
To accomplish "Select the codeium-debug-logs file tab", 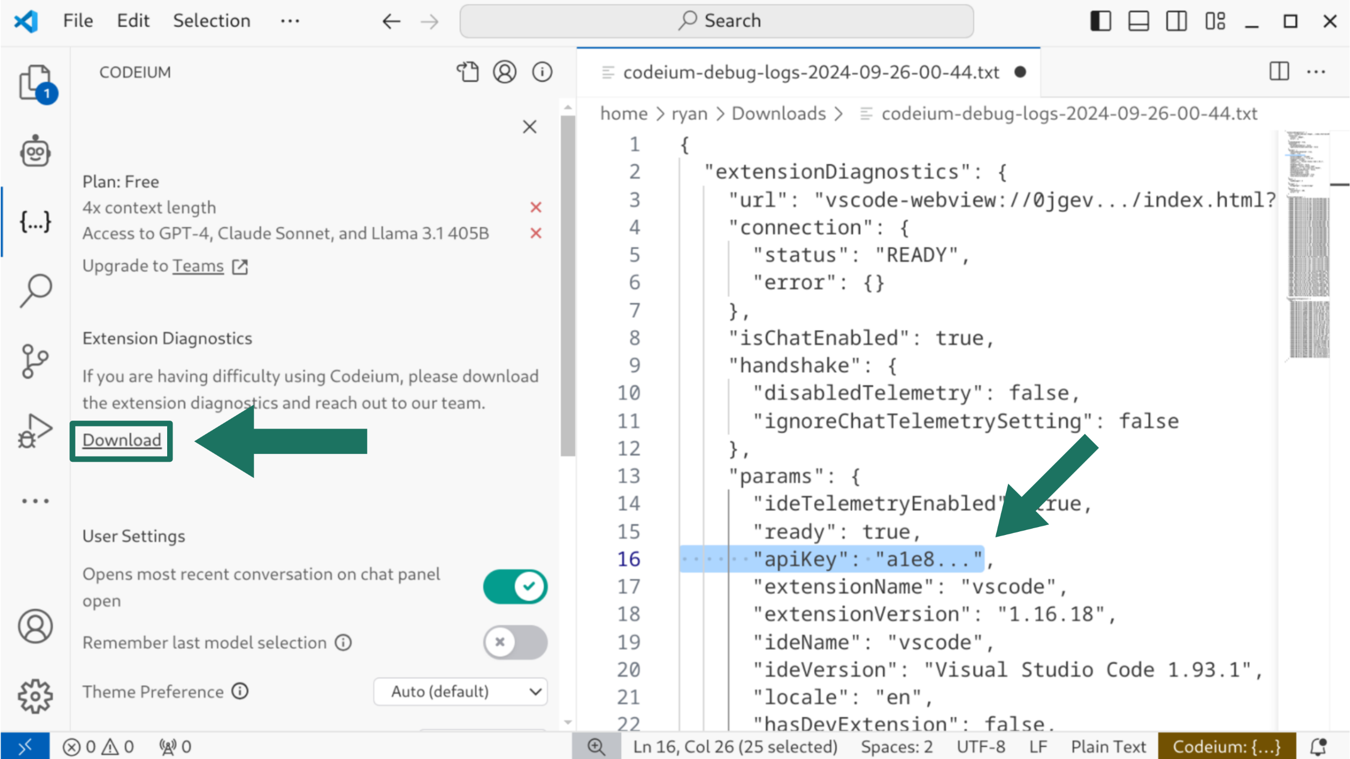I will tap(810, 72).
